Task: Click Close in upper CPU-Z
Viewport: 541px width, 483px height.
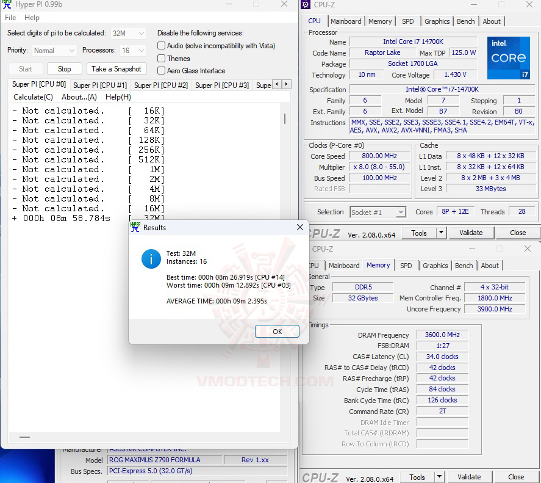Action: 518,233
